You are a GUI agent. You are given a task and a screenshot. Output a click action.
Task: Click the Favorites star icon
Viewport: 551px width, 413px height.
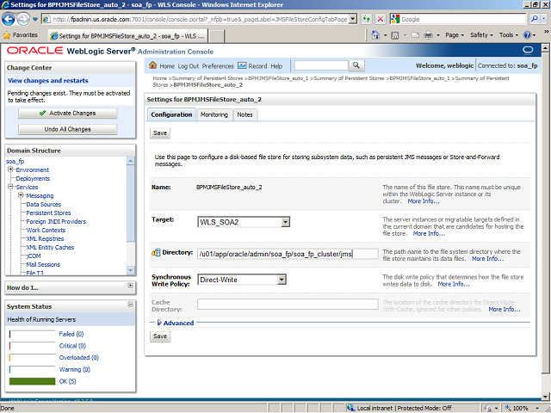point(8,35)
